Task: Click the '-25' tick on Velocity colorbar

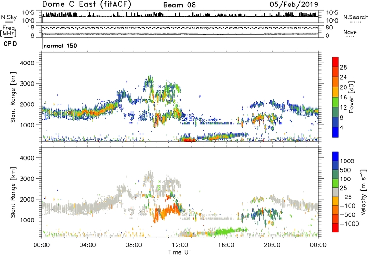Action: coord(346,197)
